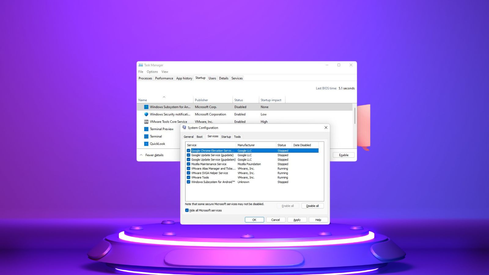The width and height of the screenshot is (489, 275).
Task: Click the Terminal app icon
Action: point(146,136)
